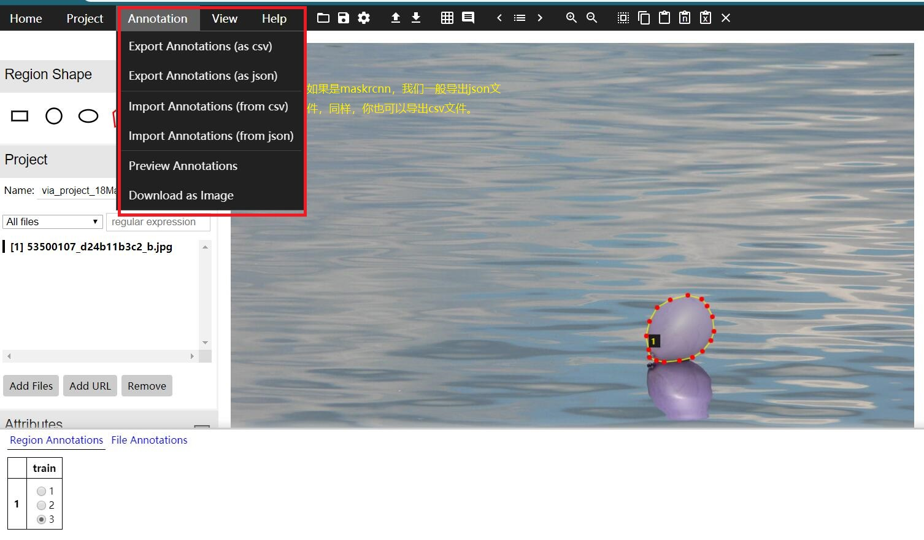This screenshot has width=924, height=540.
Task: Click the Add Files button
Action: (31, 385)
